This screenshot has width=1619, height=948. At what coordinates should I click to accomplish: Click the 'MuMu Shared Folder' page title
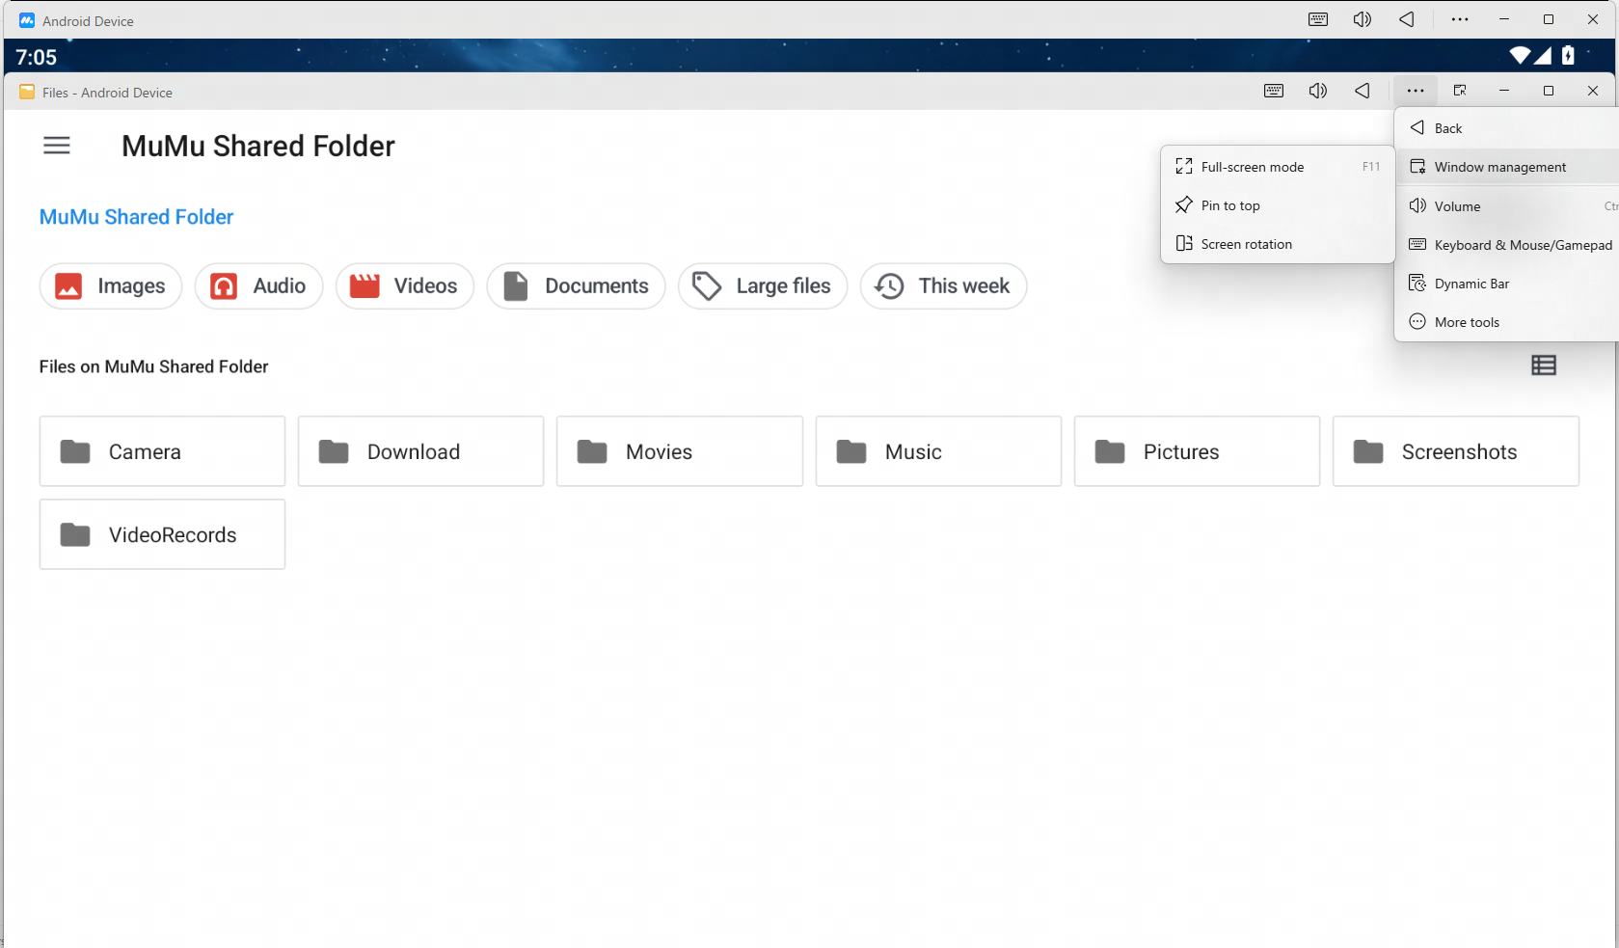click(x=258, y=146)
